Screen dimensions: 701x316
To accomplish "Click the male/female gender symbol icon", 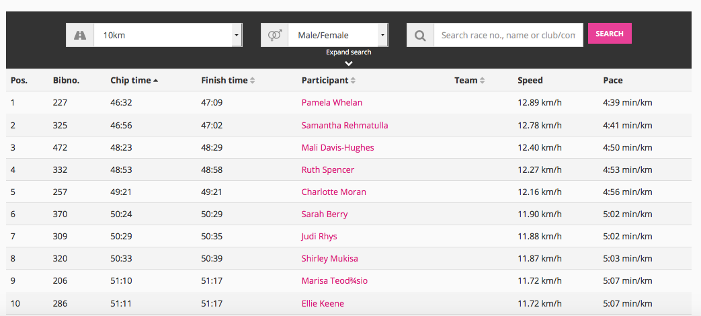I will pyautogui.click(x=274, y=36).
